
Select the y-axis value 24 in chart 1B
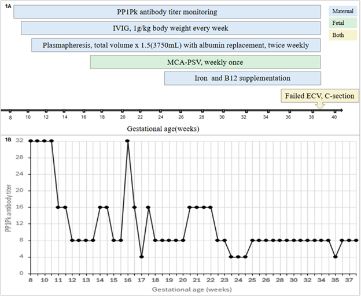coord(19,174)
